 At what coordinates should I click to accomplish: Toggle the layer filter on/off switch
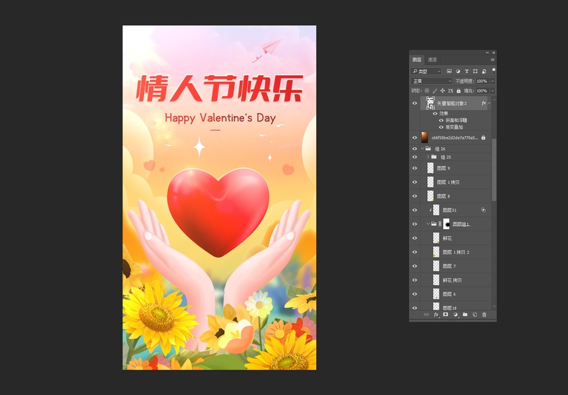coord(494,71)
